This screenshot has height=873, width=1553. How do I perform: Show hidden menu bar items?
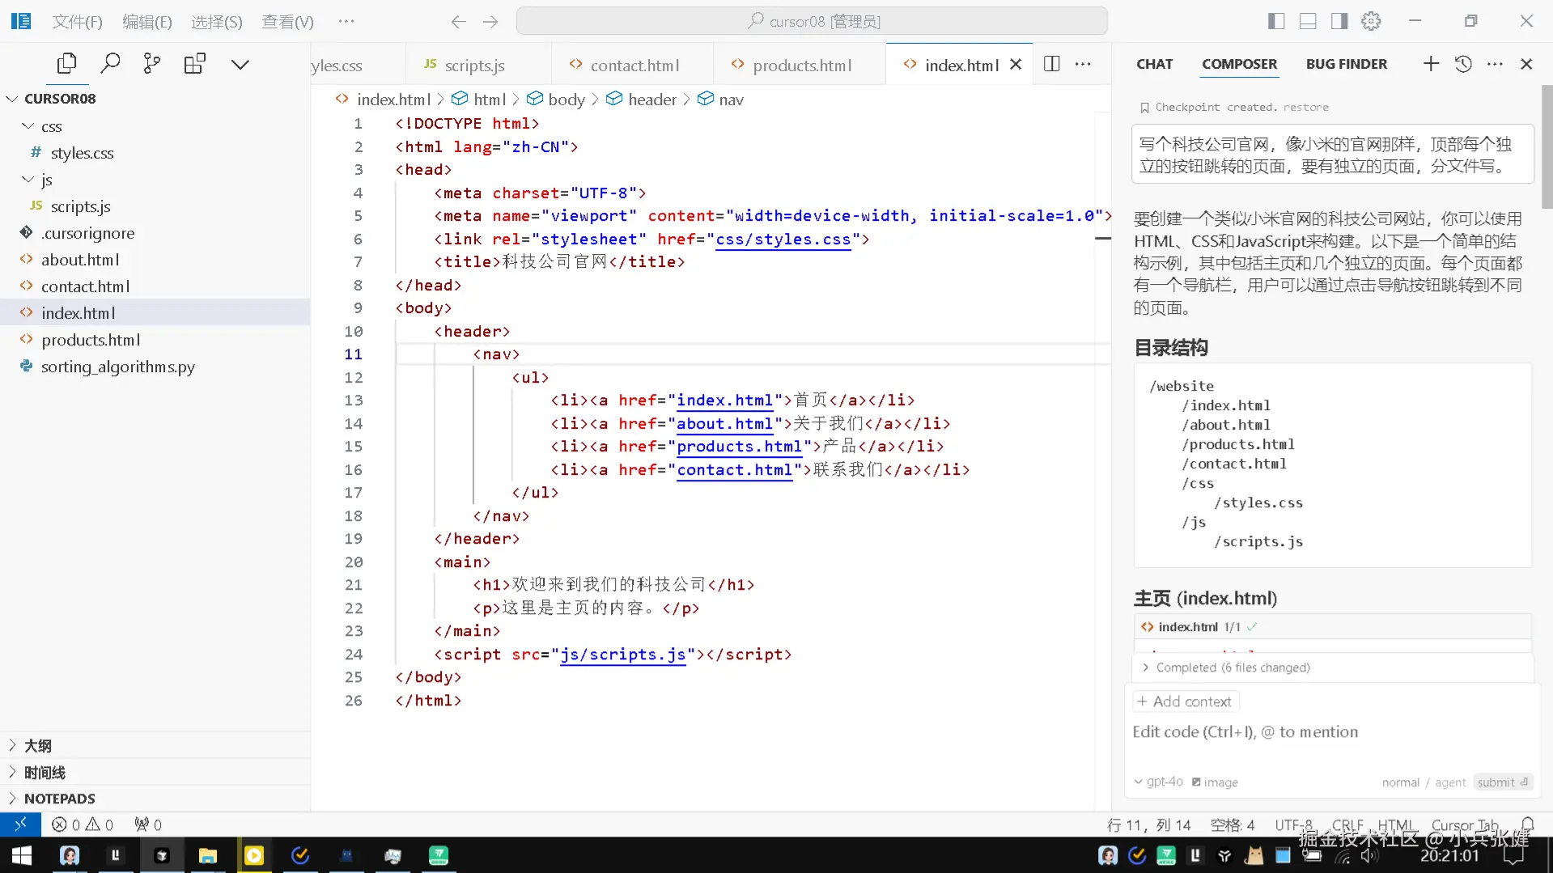346,22
